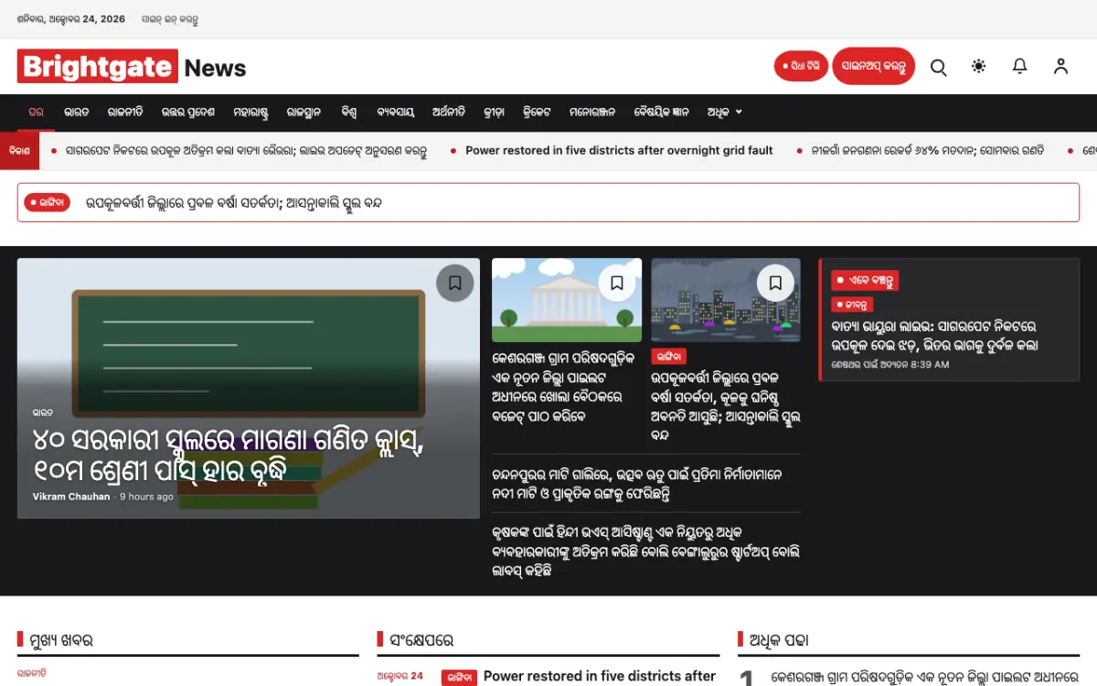Image resolution: width=1097 pixels, height=686 pixels.
Task: Open the 'ମନୋରଞ୍ଜନ' navigation item
Action: pyautogui.click(x=592, y=113)
